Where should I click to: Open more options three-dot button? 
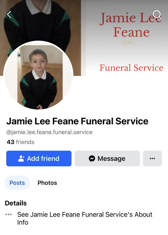pos(152,158)
